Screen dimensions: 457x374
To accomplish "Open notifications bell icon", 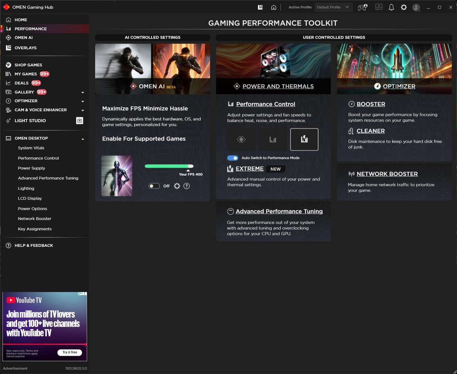I will click(391, 7).
